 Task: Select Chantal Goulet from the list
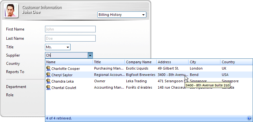64,88
